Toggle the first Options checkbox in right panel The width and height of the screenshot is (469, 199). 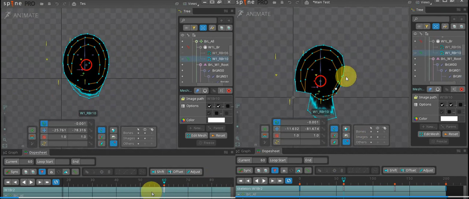[442, 105]
